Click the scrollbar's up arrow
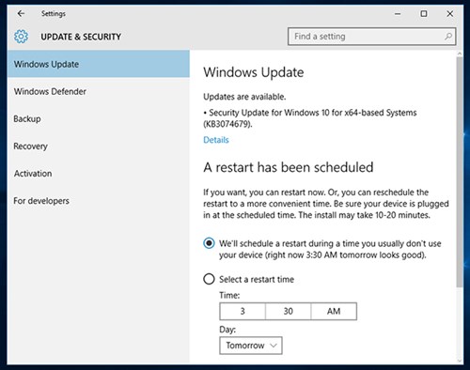The width and height of the screenshot is (470, 370). (460, 54)
